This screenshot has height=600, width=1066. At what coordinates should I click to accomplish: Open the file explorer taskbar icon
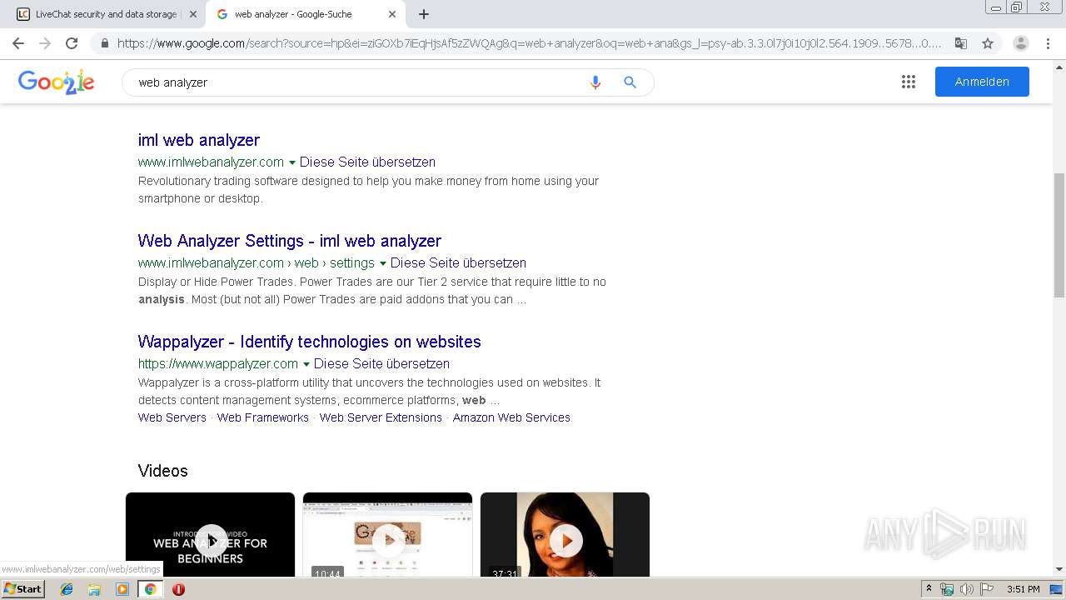pyautogui.click(x=94, y=589)
